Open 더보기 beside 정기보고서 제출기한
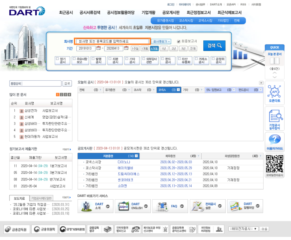291x240 pixels. coord(67,149)
